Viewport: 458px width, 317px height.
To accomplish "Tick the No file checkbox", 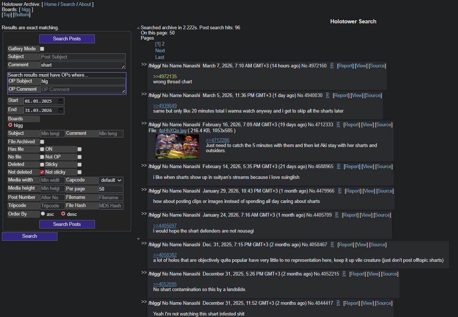I will click(42, 157).
